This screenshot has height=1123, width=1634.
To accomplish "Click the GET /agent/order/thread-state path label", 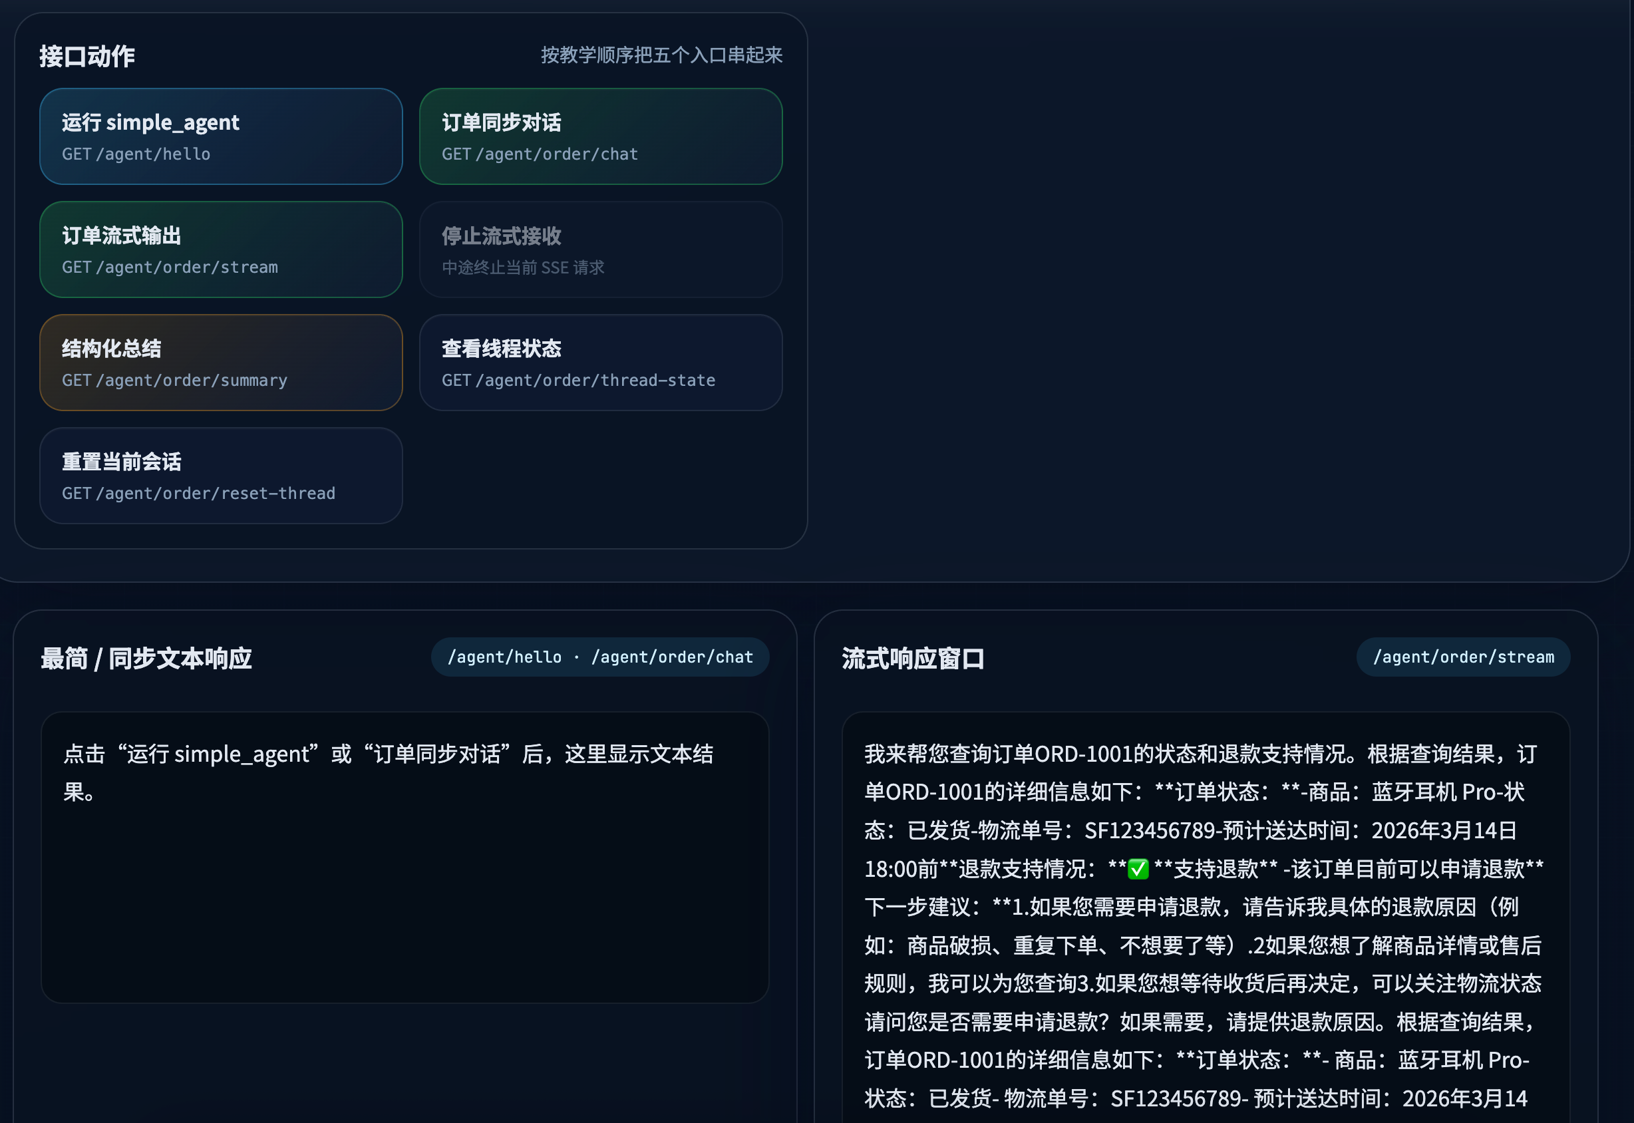I will 577,381.
